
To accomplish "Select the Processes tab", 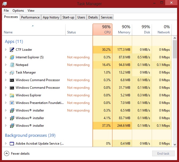I will pyautogui.click(x=11, y=17).
